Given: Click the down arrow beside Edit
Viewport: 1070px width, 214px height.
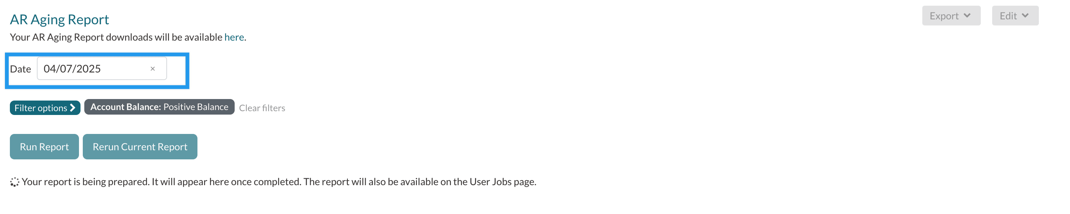Looking at the screenshot, I should (x=1025, y=16).
